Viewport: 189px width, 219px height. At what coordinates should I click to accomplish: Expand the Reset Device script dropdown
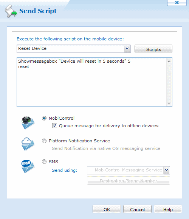[127, 49]
